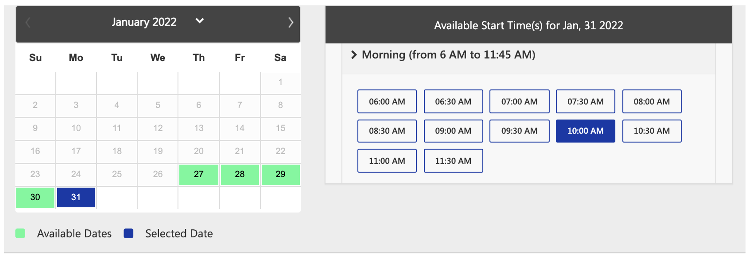Click the selected date 31
This screenshot has width=750, height=256.
pos(76,197)
